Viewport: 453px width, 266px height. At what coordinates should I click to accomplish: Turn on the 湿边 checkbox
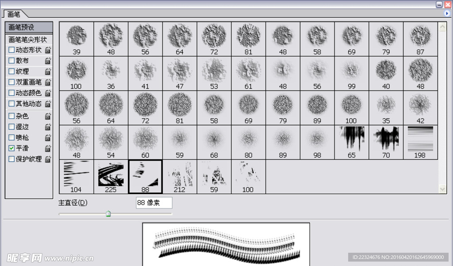click(x=12, y=127)
